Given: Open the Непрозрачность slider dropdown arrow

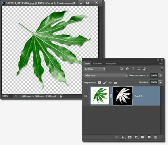Looking at the screenshot, I should (x=161, y=76).
